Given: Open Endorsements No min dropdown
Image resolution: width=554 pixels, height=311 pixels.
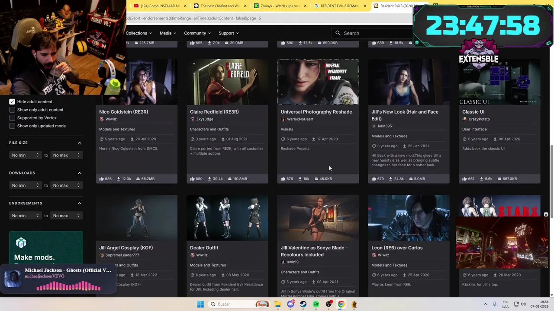Looking at the screenshot, I should pos(25,216).
